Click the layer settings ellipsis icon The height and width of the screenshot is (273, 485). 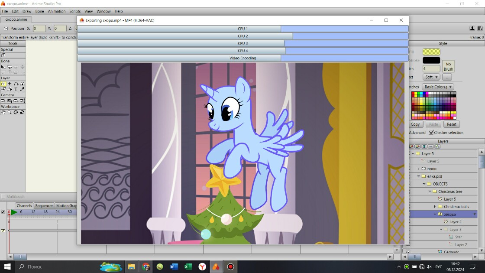pyautogui.click(x=430, y=146)
